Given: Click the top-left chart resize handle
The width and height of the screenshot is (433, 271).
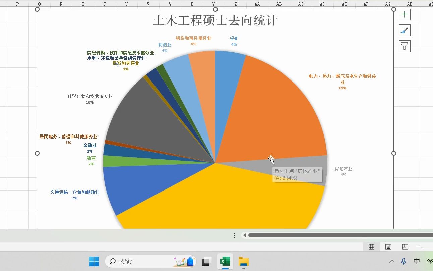Looking at the screenshot, I should [x=37, y=9].
